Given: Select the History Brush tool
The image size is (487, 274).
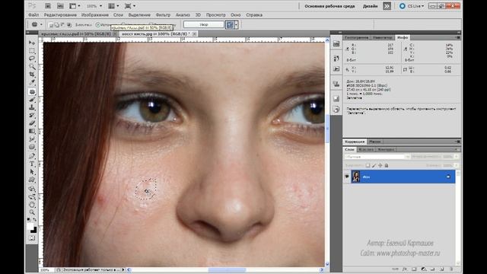Looking at the screenshot, I should 32,116.
